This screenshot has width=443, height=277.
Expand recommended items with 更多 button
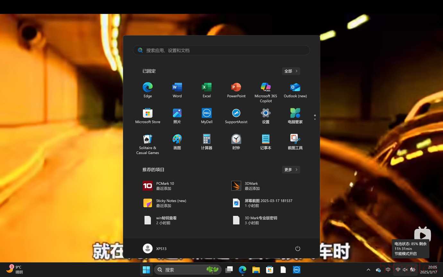coord(291,169)
